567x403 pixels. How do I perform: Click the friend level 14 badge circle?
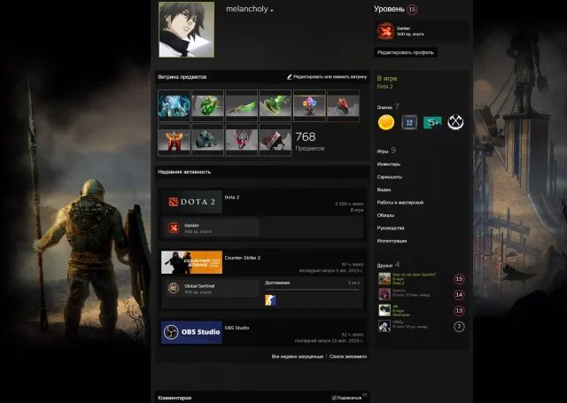tap(459, 295)
